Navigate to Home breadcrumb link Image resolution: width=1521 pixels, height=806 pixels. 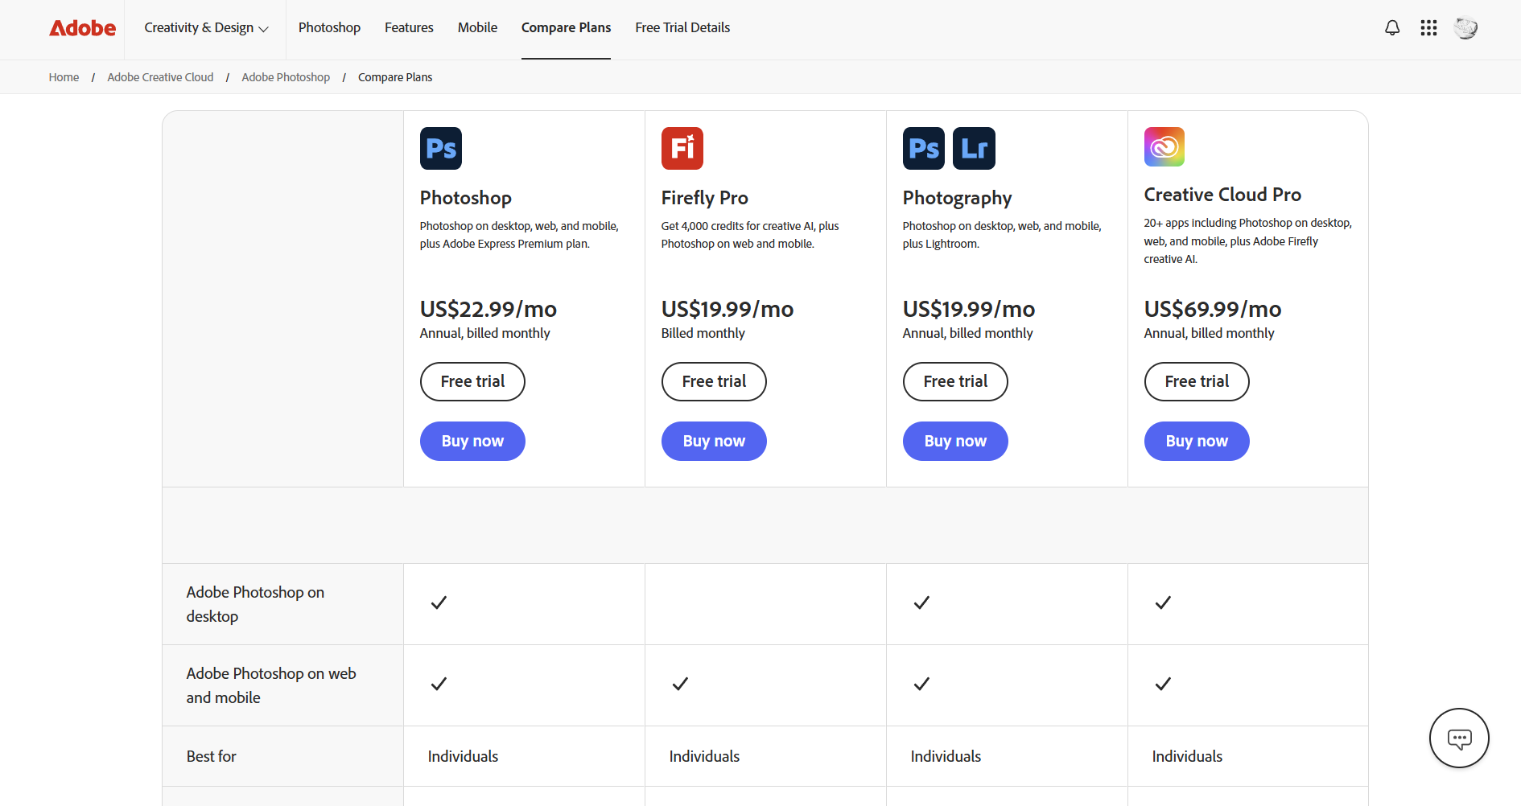click(x=64, y=77)
